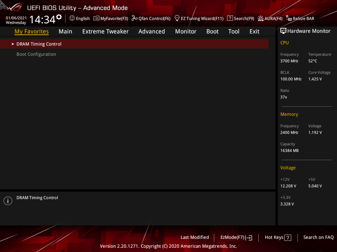337x252 pixels.
Task: Click Core Voltage 1.425 V value
Action: pos(315,79)
